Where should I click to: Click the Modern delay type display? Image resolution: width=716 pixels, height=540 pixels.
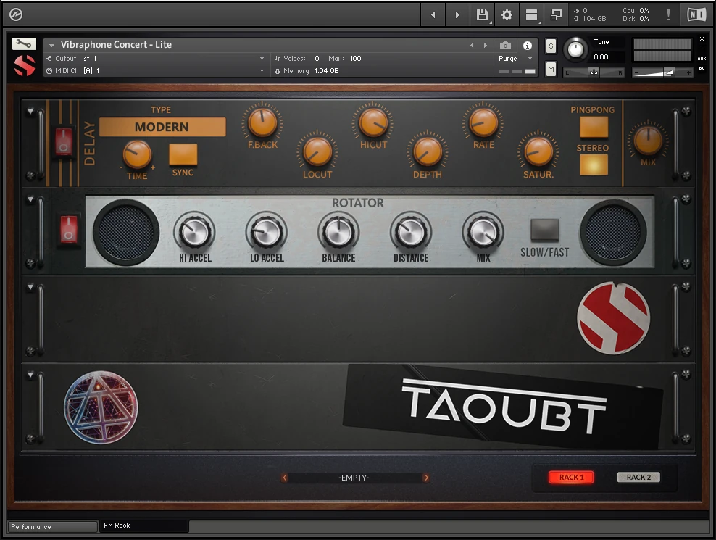tap(162, 128)
